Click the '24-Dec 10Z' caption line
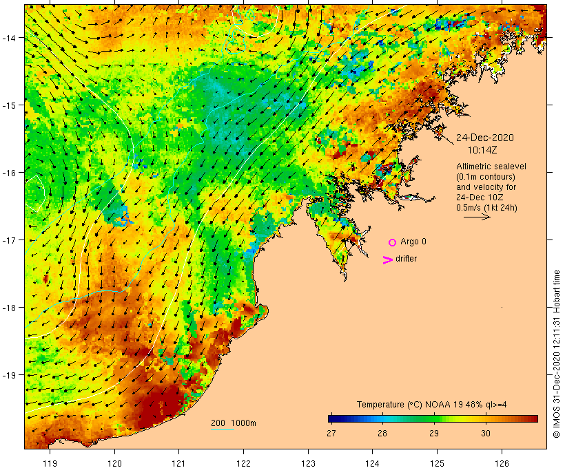Viewport: 565px width, 468px height. [480, 198]
